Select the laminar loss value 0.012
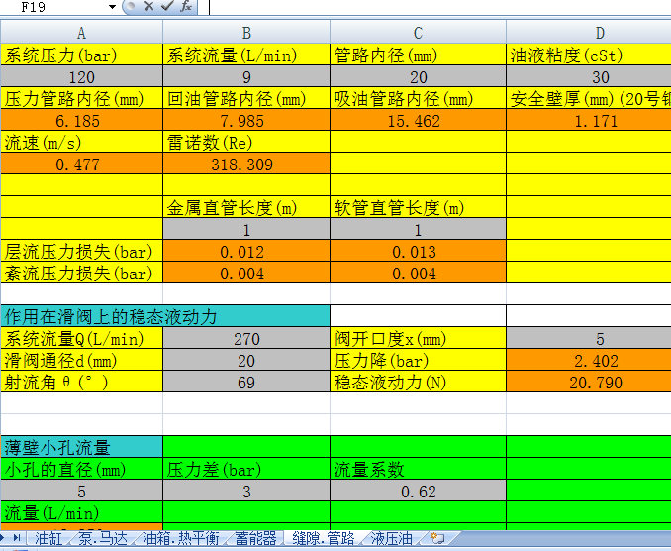Viewport: 671px width, 551px height. (246, 252)
